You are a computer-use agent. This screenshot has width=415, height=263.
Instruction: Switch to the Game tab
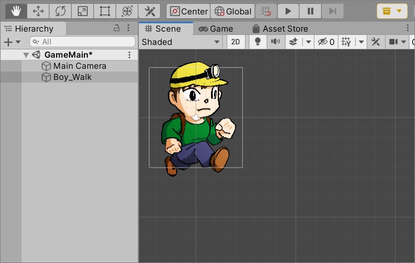point(216,29)
